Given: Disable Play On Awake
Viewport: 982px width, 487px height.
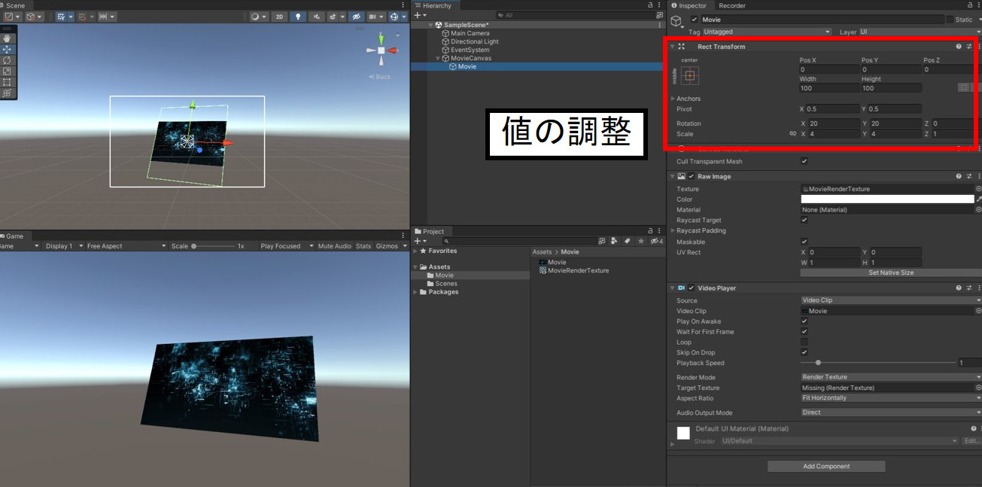Looking at the screenshot, I should (x=804, y=321).
